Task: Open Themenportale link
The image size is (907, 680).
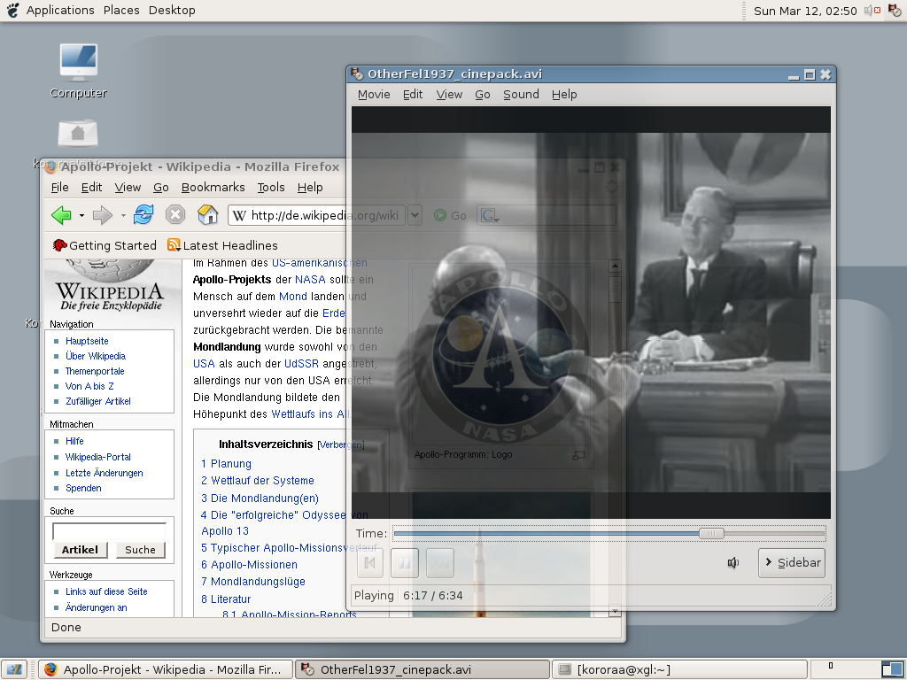Action: [95, 371]
